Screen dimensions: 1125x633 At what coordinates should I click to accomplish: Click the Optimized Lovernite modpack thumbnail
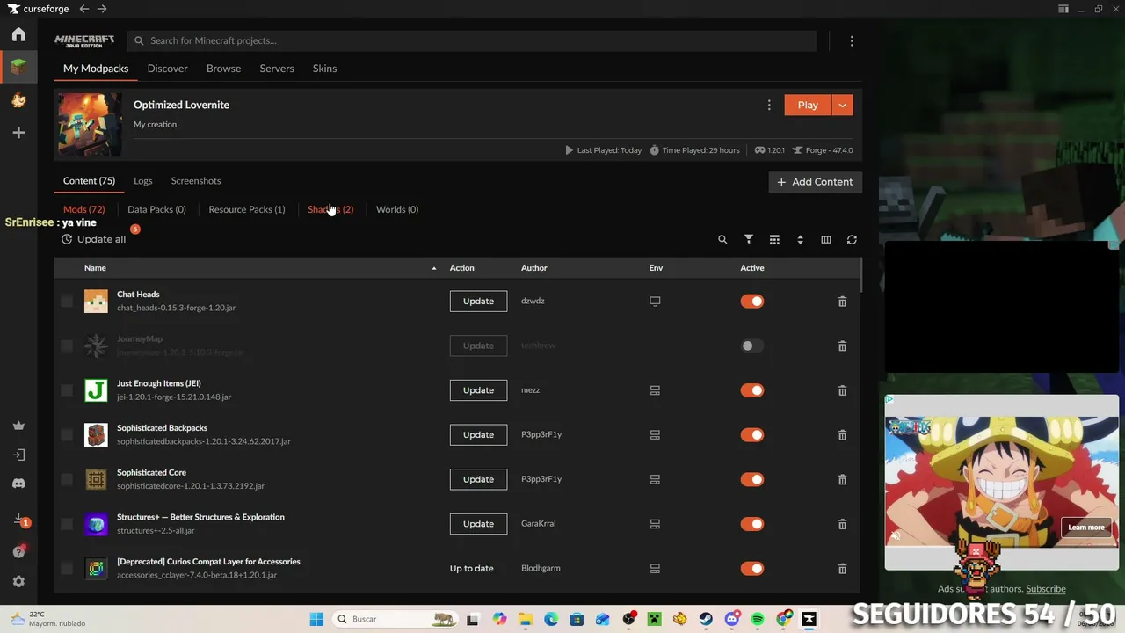(90, 125)
